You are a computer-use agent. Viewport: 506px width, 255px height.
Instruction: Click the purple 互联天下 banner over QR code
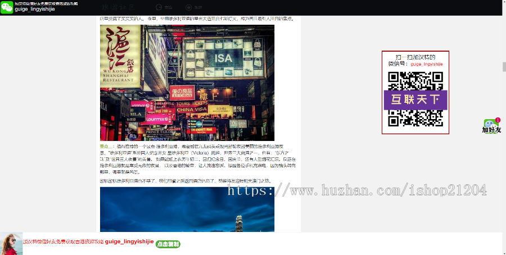click(415, 100)
